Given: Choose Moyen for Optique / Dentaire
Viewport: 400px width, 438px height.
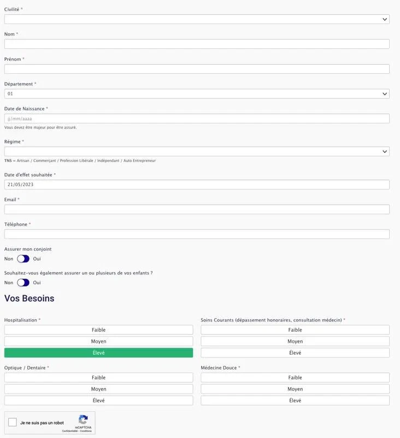Looking at the screenshot, I should click(x=98, y=389).
